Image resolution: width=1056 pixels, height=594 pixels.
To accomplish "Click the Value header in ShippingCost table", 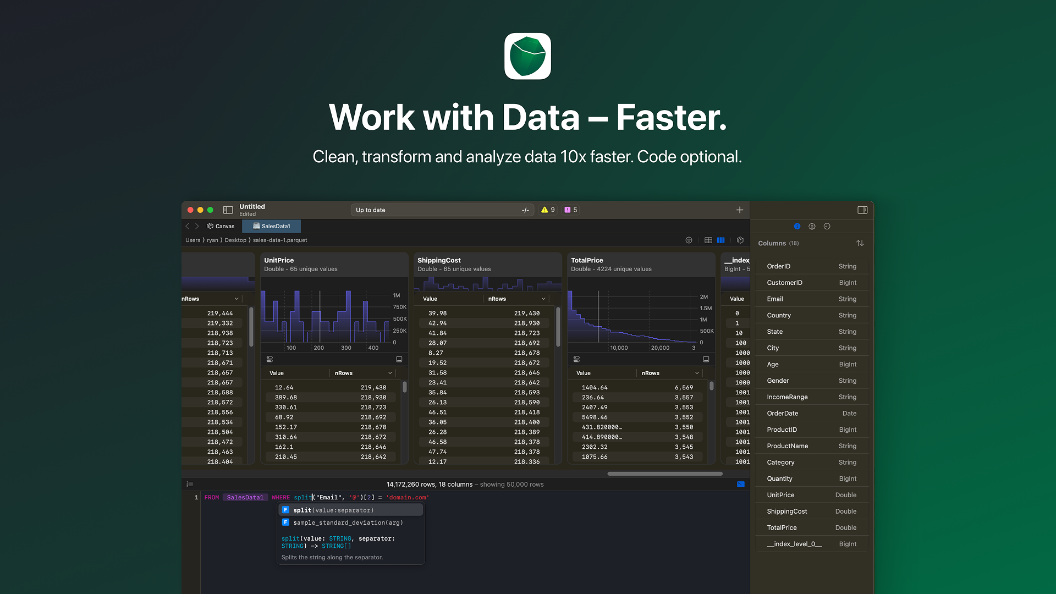I will (430, 299).
